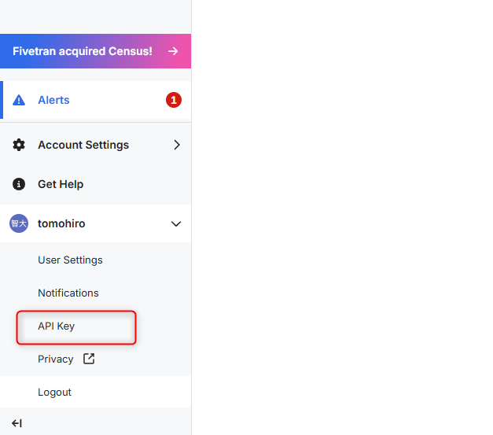This screenshot has height=435, width=493.
Task: Log out using the Logout option
Action: click(x=54, y=392)
